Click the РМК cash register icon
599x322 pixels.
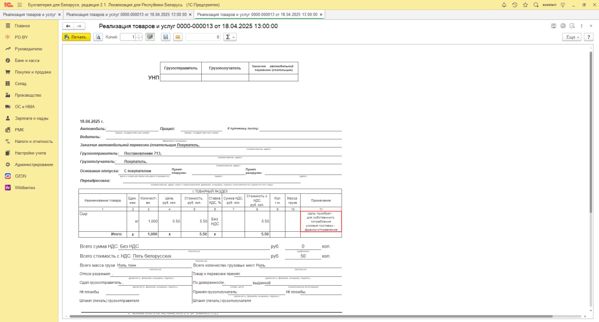[x=8, y=129]
